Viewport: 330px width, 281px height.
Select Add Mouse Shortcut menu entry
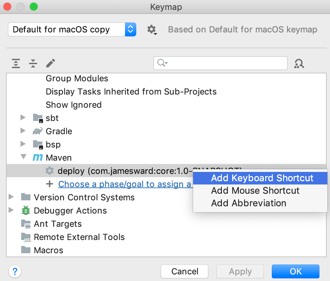point(255,190)
